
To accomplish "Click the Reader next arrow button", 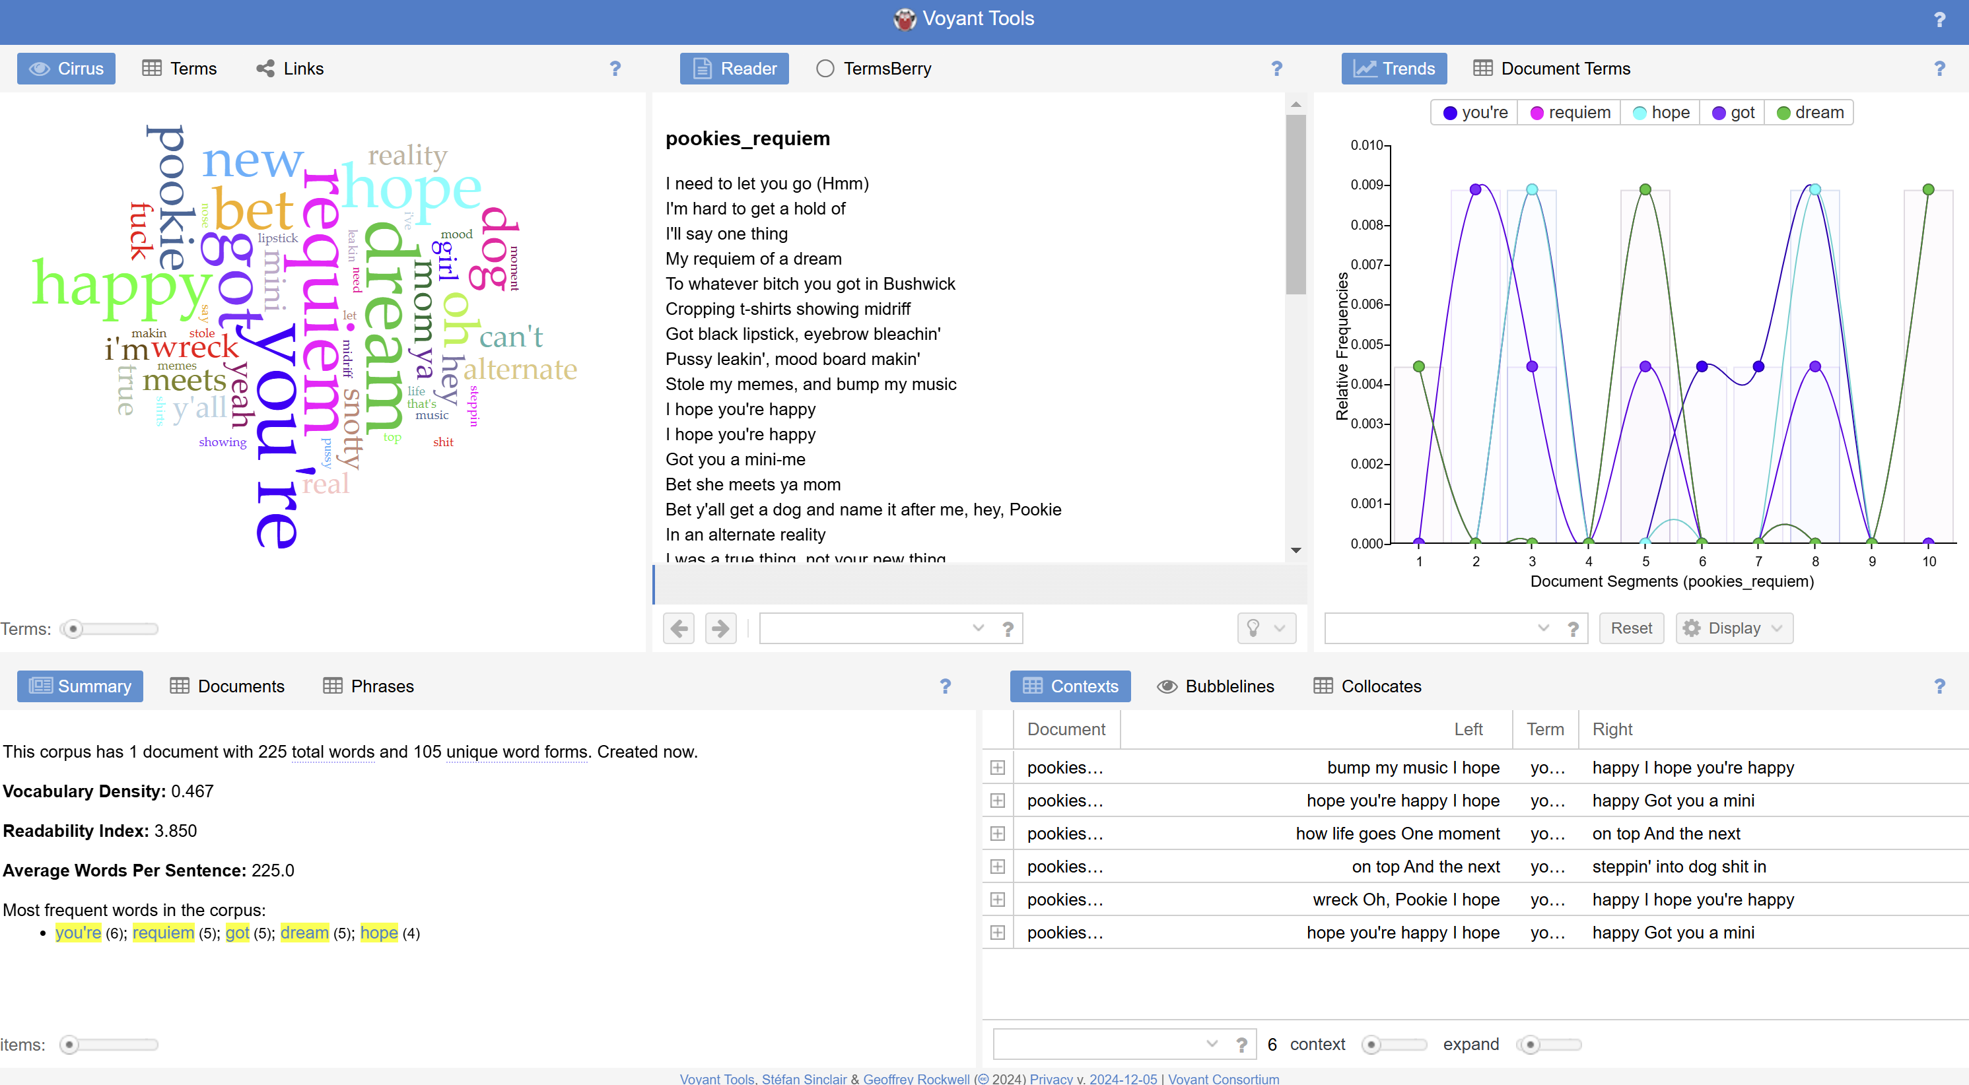I will click(720, 628).
